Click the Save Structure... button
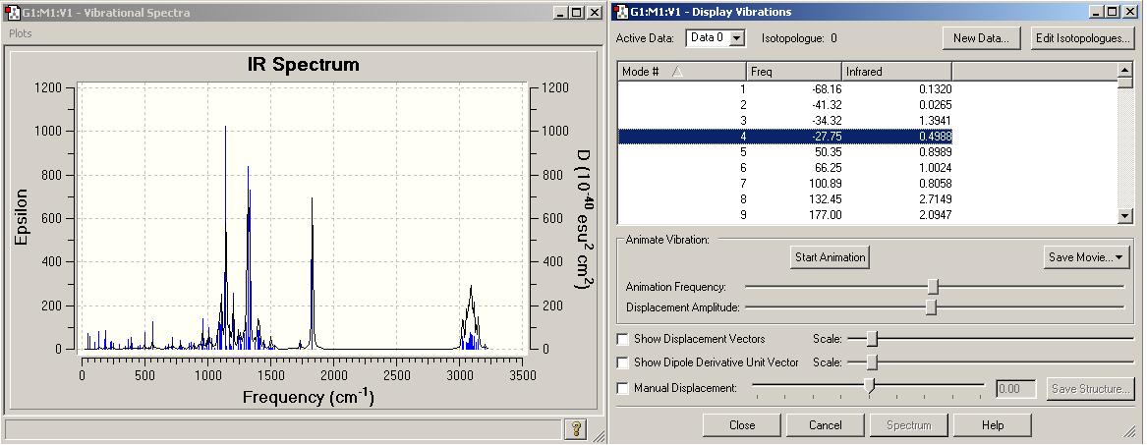Image resolution: width=1147 pixels, height=445 pixels. (x=1089, y=389)
